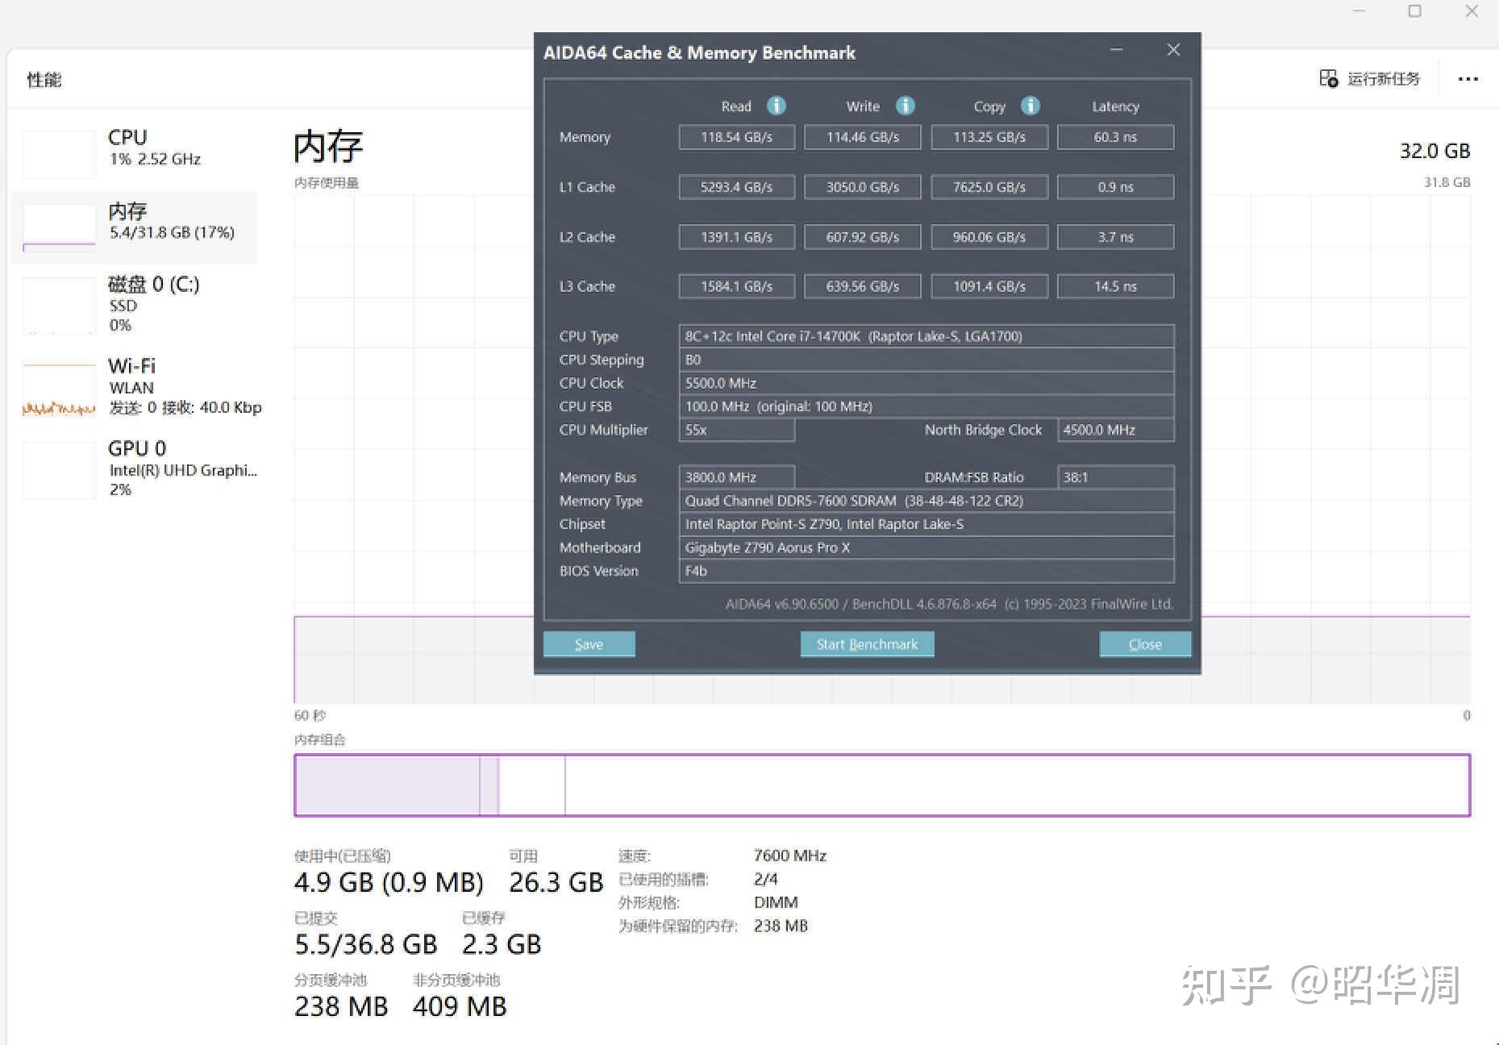This screenshot has width=1499, height=1045.
Task: Click the Write info icon in AIDA64
Action: (x=905, y=106)
